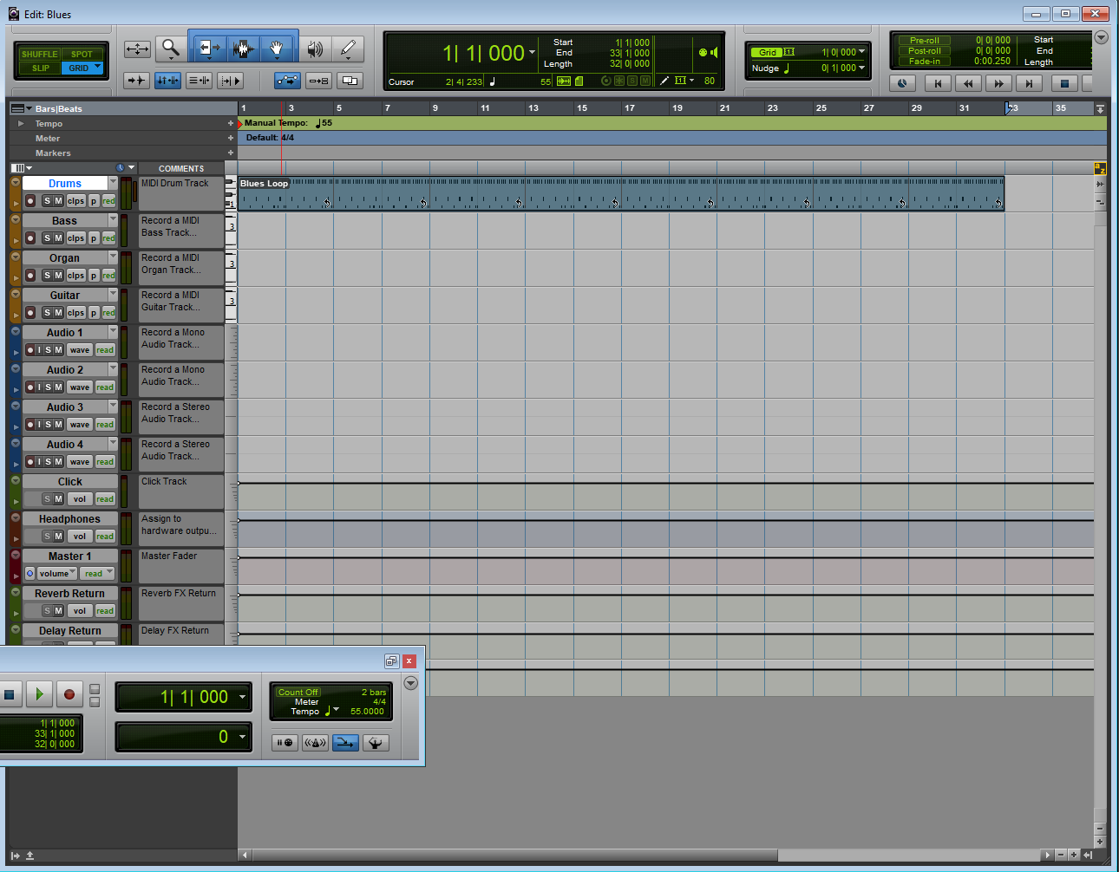Open the Grid value dropdown
The height and width of the screenshot is (872, 1119).
click(x=862, y=52)
